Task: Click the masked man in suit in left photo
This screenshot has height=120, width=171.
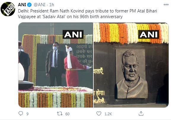Action: tap(55, 64)
